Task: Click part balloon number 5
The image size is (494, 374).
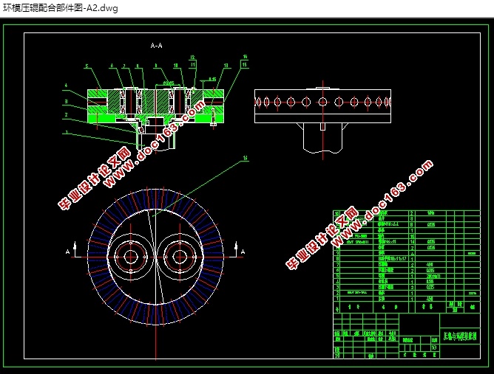Action: [x=87, y=66]
